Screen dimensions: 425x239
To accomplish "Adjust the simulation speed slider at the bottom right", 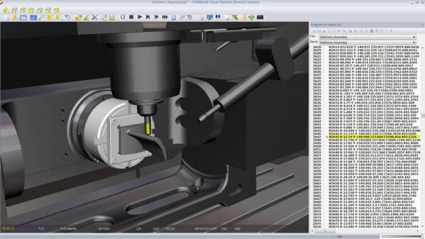I will coord(402,236).
